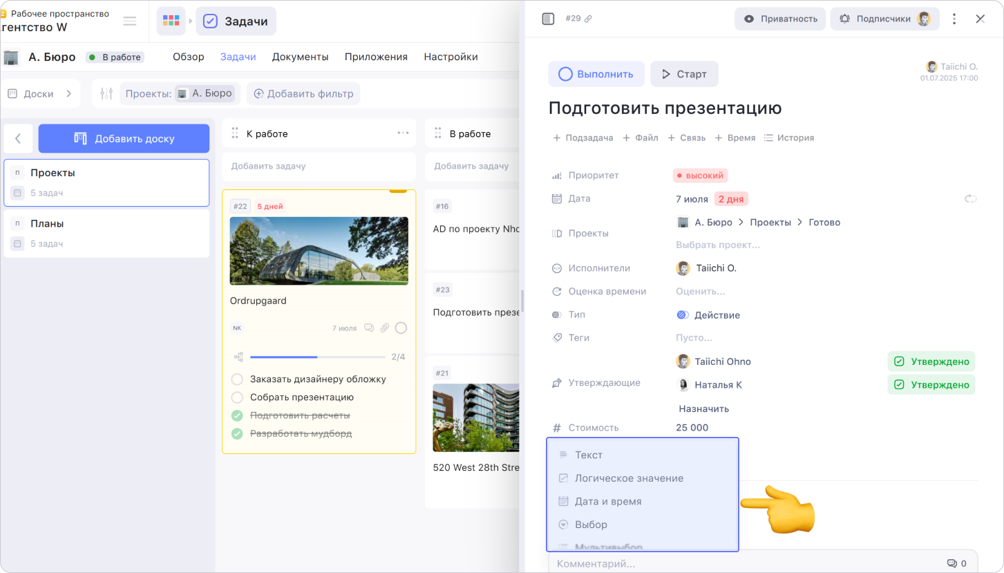Click the Задачи breadcrumb button

pyautogui.click(x=236, y=21)
